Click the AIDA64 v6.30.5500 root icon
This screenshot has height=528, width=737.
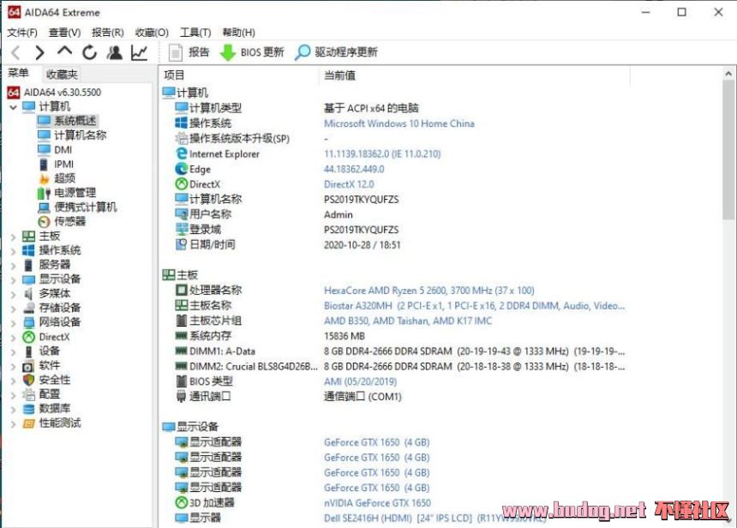click(x=14, y=93)
